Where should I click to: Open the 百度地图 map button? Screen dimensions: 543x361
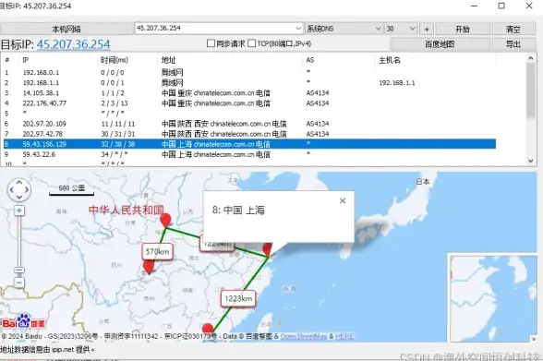coord(440,44)
